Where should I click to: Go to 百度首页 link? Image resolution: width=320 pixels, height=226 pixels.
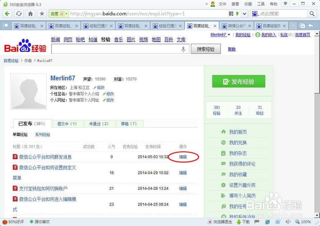[x=302, y=35]
